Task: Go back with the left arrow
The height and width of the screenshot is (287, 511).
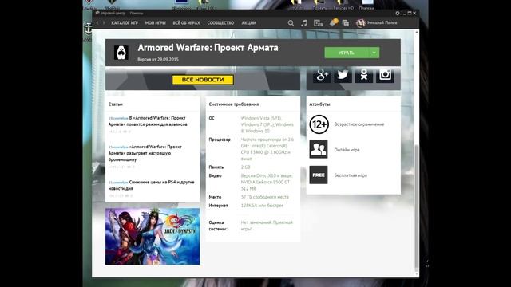Action: pos(97,23)
